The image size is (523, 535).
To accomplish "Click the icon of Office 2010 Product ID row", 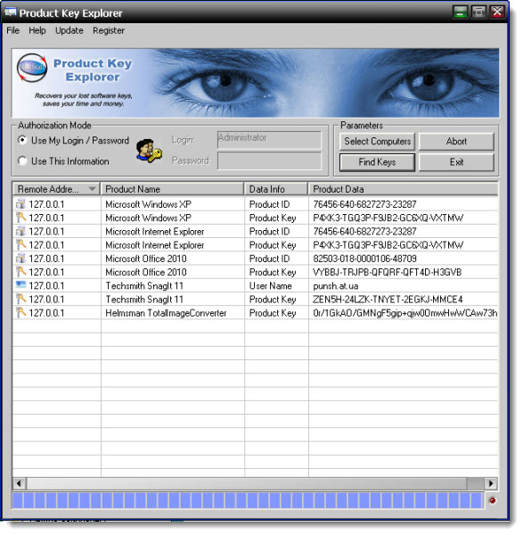I will [x=20, y=259].
